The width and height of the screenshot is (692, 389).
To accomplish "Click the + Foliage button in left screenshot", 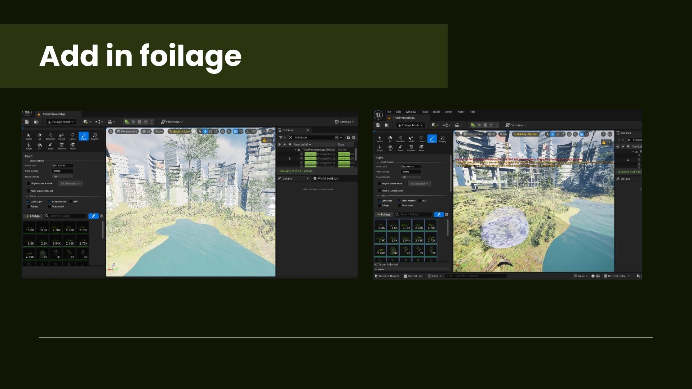I will point(33,216).
